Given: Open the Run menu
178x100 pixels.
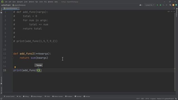Looking at the screenshot, I should tap(37, 2).
